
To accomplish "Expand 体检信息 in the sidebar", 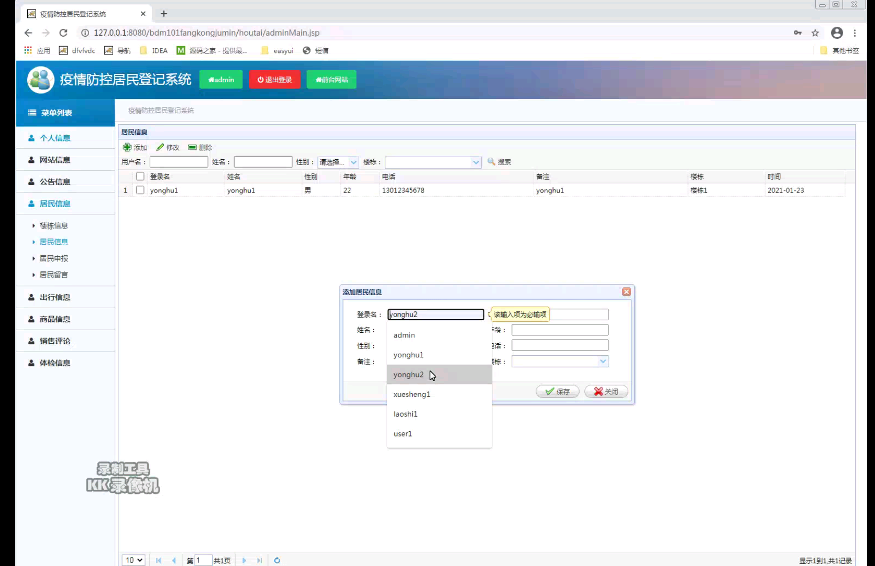I will (x=65, y=363).
